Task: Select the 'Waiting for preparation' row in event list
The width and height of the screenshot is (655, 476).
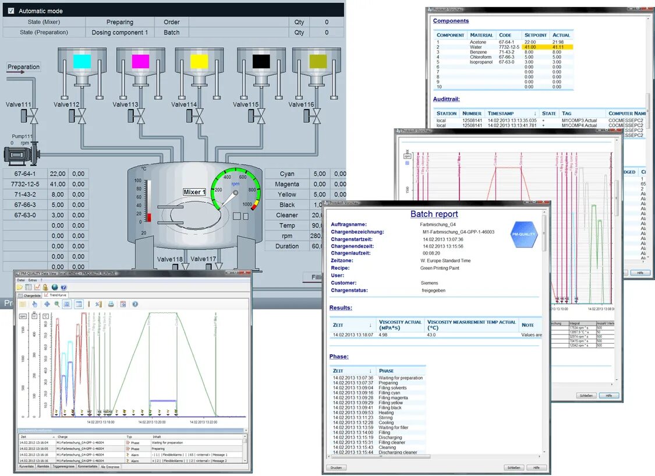Action: (131, 442)
